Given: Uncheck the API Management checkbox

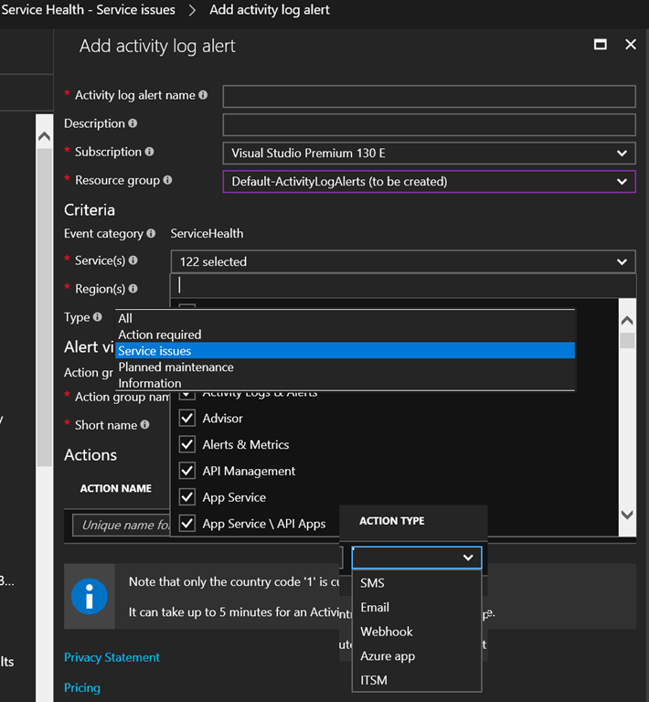Looking at the screenshot, I should pos(187,471).
